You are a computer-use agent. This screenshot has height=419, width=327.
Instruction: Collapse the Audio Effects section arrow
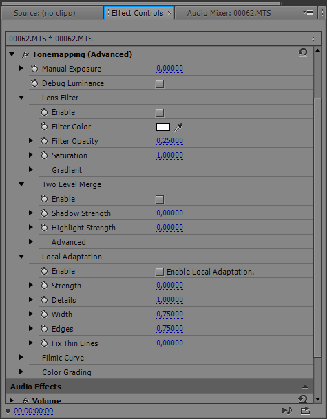[x=305, y=387]
